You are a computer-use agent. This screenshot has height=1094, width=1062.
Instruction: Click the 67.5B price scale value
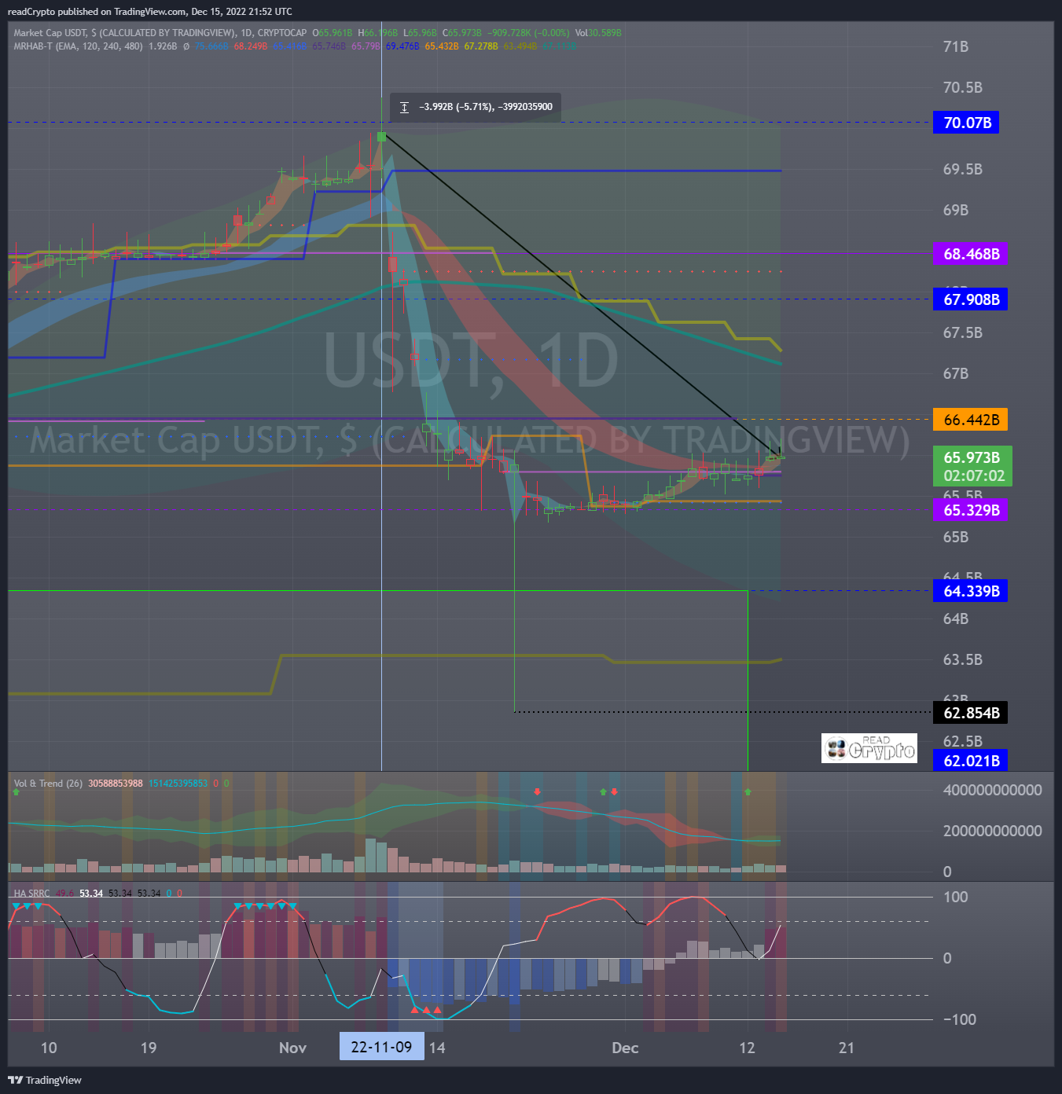(962, 332)
